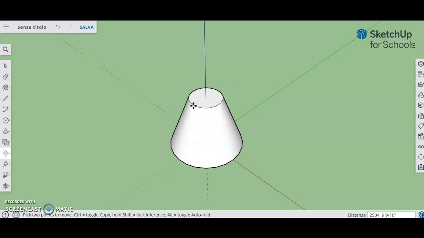The image size is (424, 238).
Task: Select the Circle shape tool
Action: [x=6, y=120]
